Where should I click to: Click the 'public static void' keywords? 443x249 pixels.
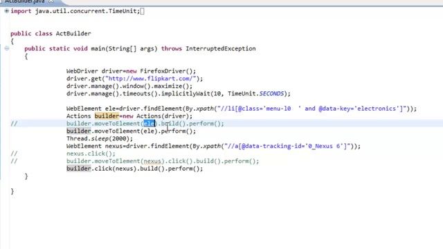pos(56,48)
